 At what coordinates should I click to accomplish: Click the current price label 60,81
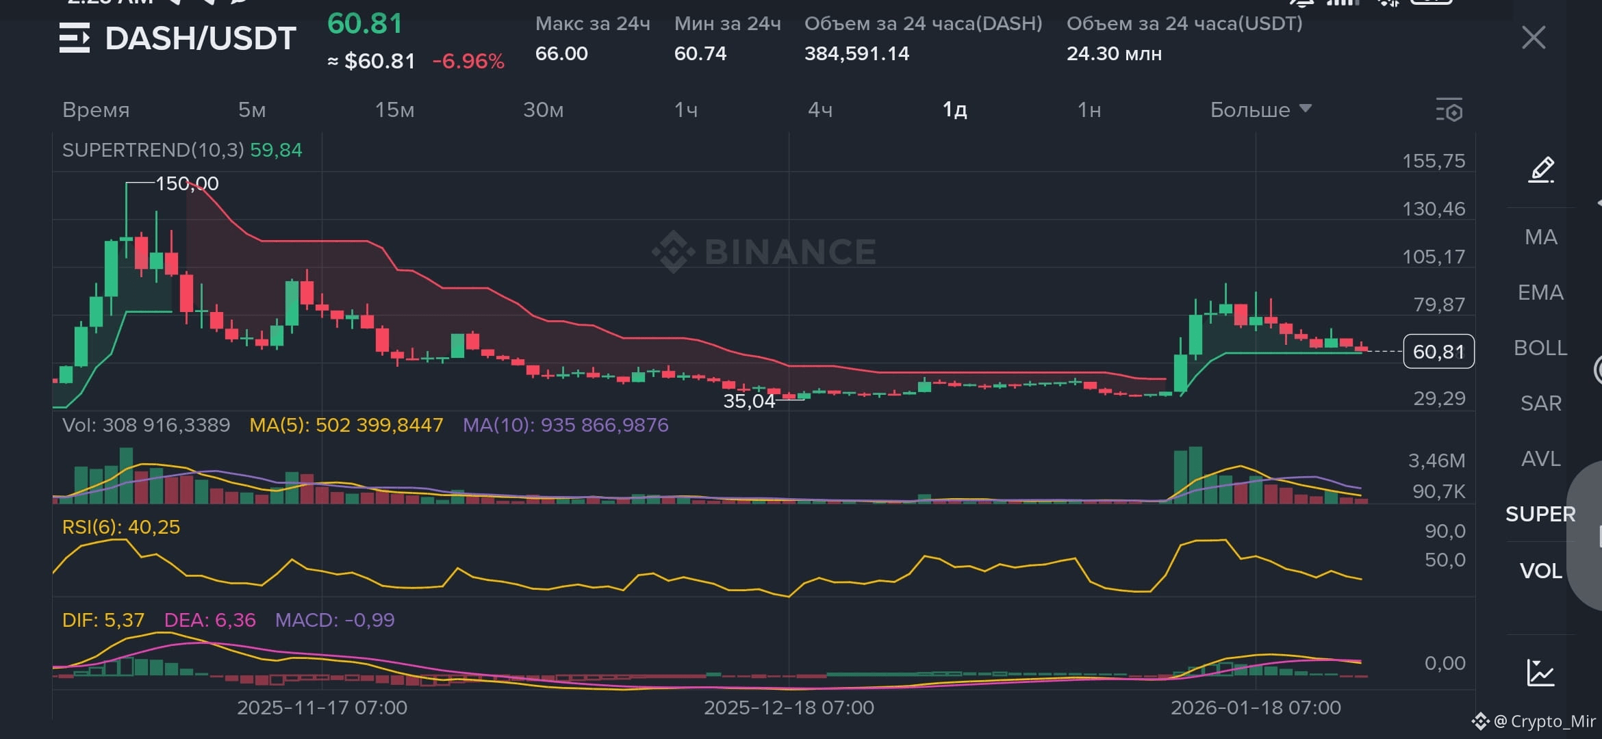coord(1438,352)
